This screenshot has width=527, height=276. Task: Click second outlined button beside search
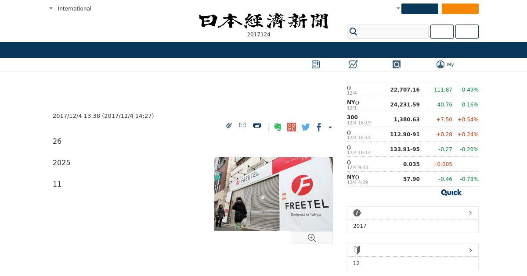point(467,32)
